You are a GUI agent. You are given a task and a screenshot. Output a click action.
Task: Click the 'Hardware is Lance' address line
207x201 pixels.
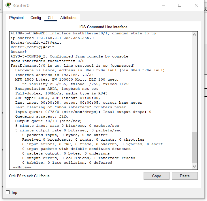[x=90, y=70]
